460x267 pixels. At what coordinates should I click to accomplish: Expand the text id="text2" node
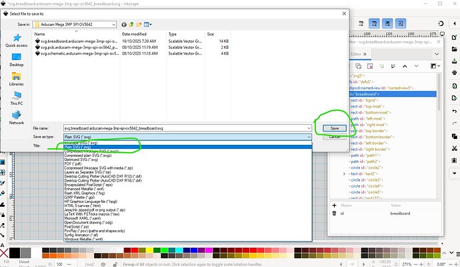[345, 174]
